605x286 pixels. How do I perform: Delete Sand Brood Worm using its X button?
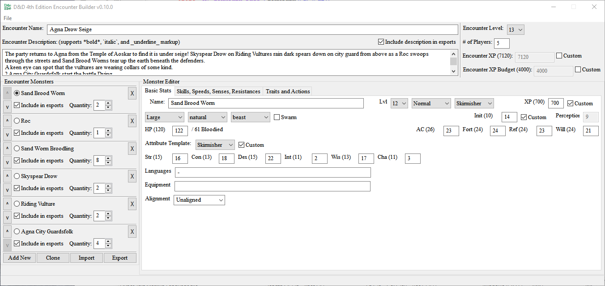(132, 93)
